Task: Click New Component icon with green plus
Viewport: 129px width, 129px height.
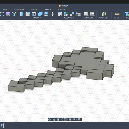Action: coord(66,14)
